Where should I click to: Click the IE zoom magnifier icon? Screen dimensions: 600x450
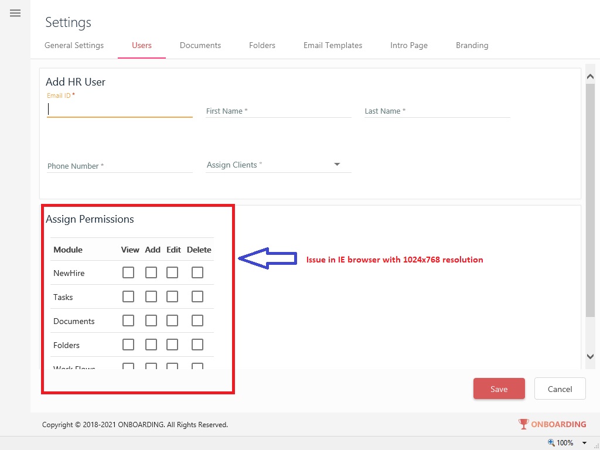click(x=551, y=442)
